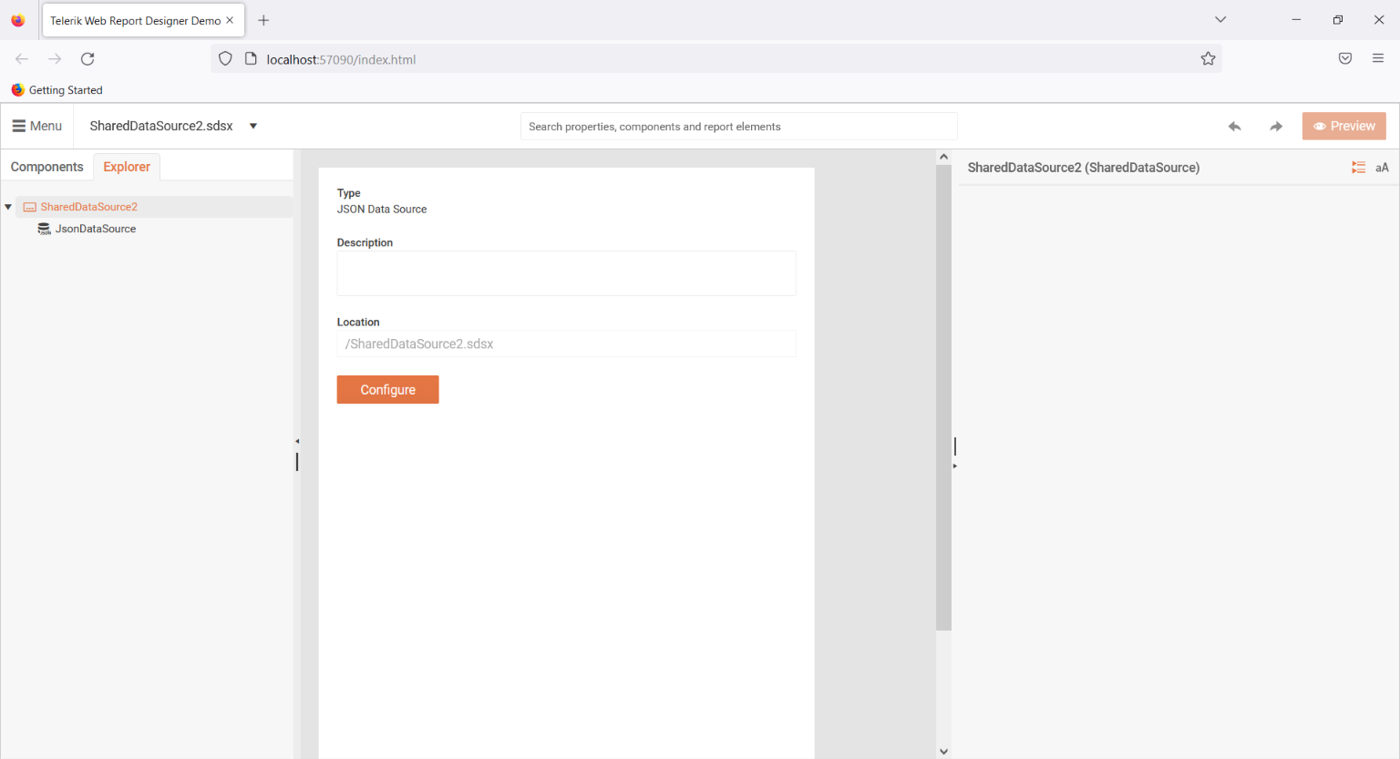Screen dimensions: 1400x759
Task: Open the hamburger Menu in the report designer
Action: tap(36, 126)
